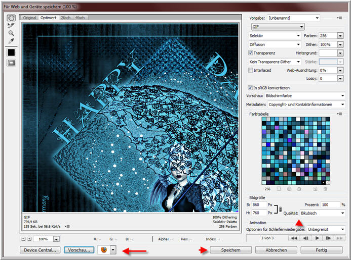351x260 pixels.
Task: Play the animation
Action: [317, 238]
